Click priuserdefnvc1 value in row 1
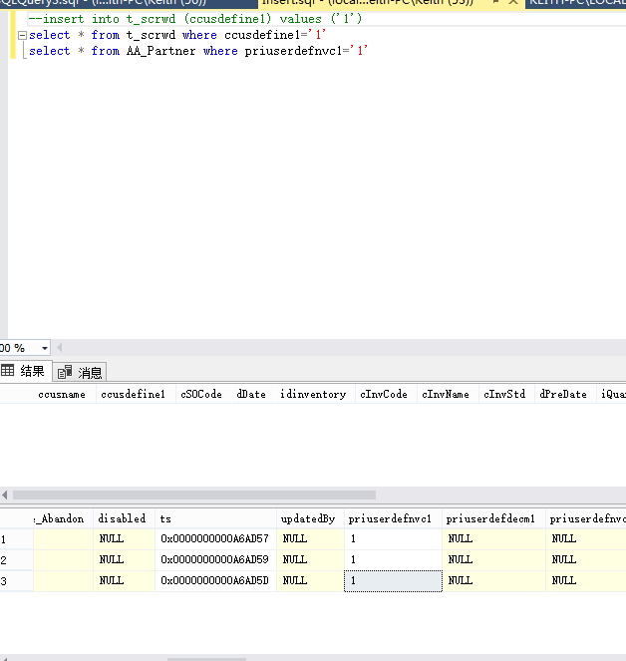The height and width of the screenshot is (661, 626). click(x=393, y=538)
